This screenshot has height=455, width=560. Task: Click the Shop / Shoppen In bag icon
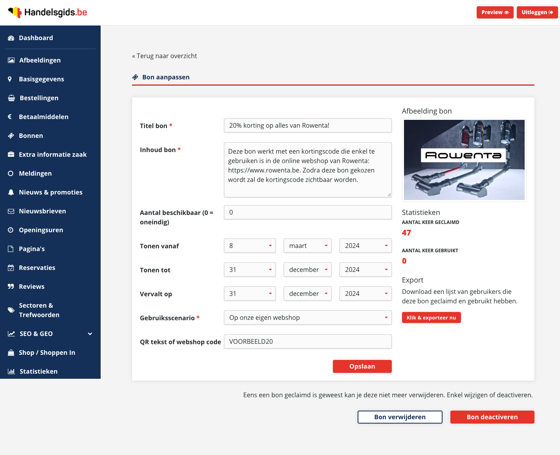point(11,352)
